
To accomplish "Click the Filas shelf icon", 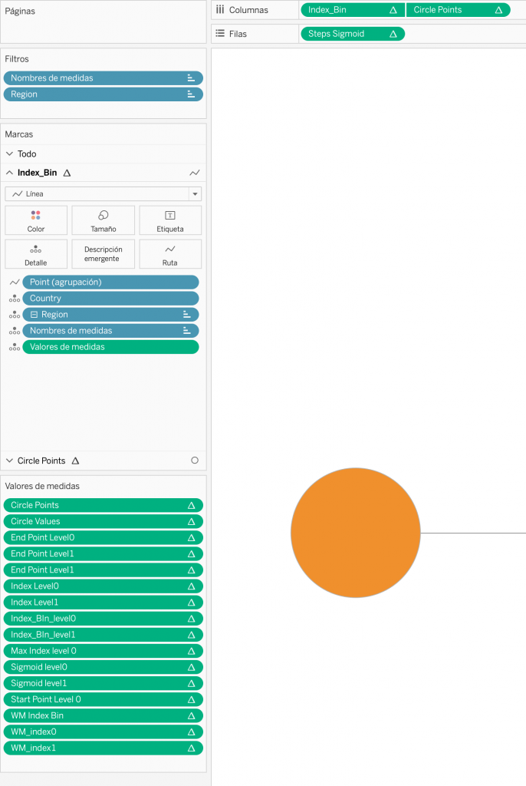I will (220, 34).
